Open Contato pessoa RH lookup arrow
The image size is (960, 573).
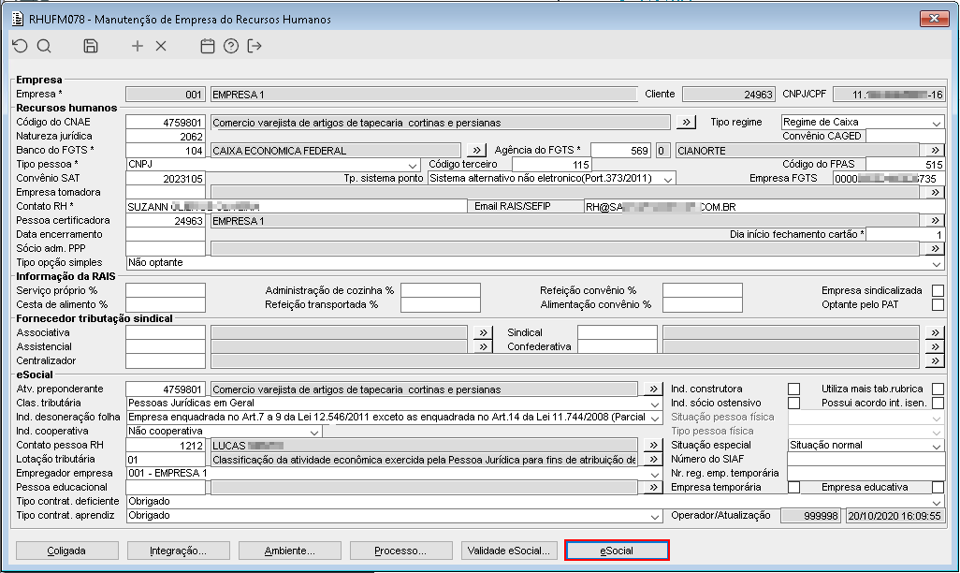click(653, 446)
